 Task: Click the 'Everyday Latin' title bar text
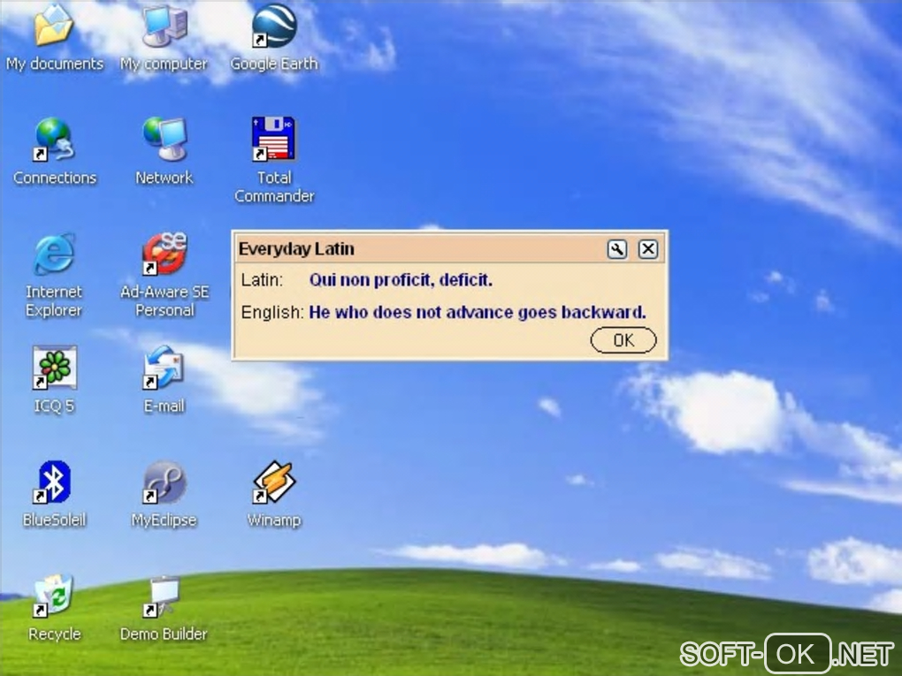(x=296, y=249)
